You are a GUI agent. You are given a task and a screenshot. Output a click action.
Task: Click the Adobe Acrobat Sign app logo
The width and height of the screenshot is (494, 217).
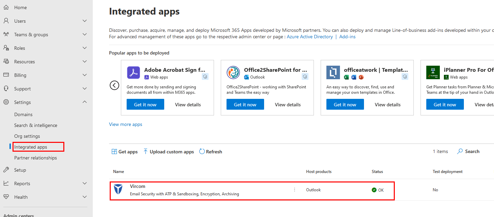pyautogui.click(x=133, y=73)
